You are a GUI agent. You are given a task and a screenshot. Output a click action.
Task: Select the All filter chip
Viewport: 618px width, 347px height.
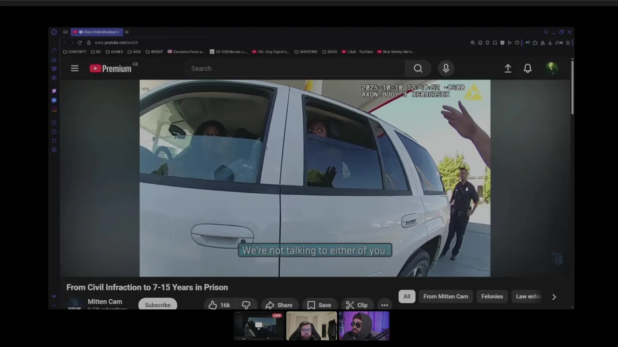click(407, 296)
